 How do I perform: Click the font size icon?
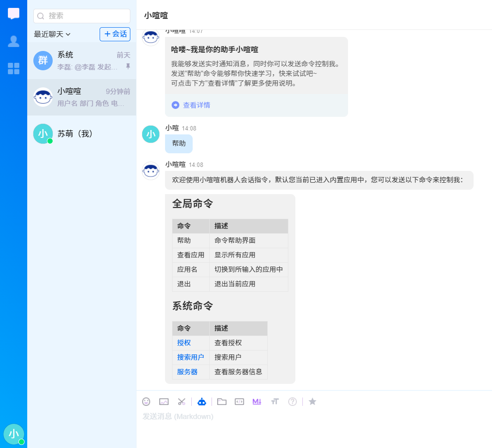(x=275, y=401)
